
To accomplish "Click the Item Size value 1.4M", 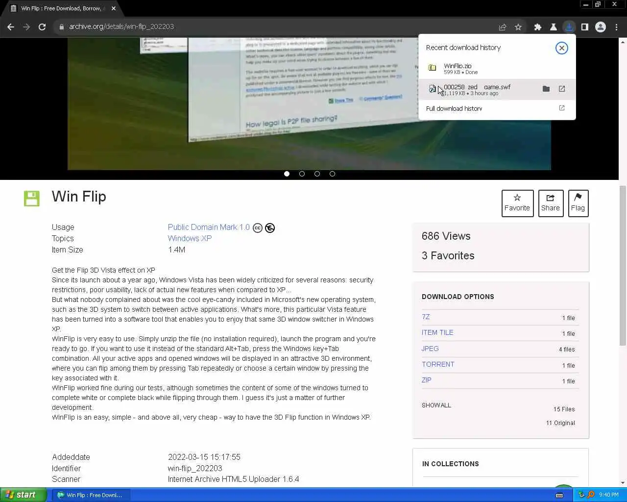I will (x=176, y=250).
